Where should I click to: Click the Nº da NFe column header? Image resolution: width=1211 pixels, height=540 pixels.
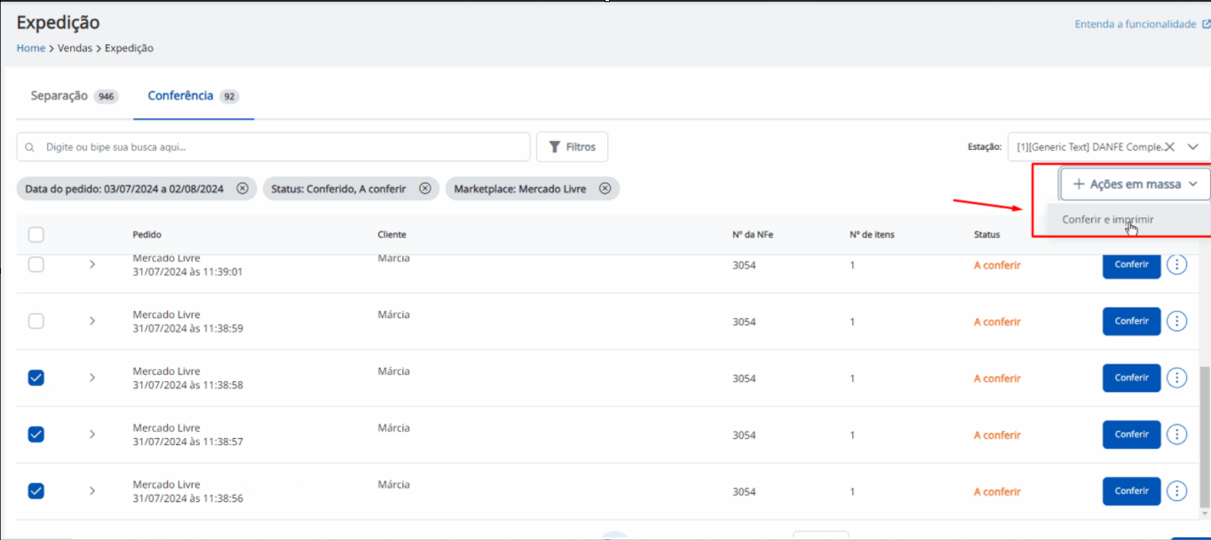[751, 235]
